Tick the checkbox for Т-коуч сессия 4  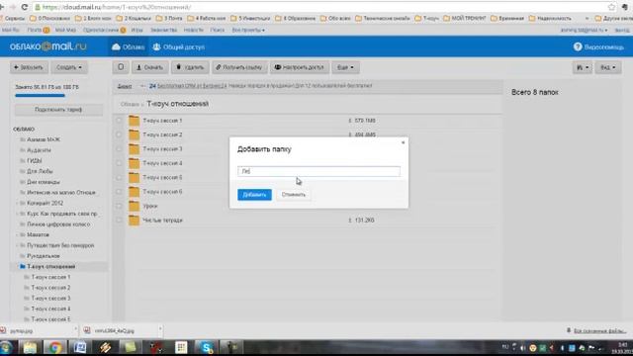pyautogui.click(x=119, y=163)
